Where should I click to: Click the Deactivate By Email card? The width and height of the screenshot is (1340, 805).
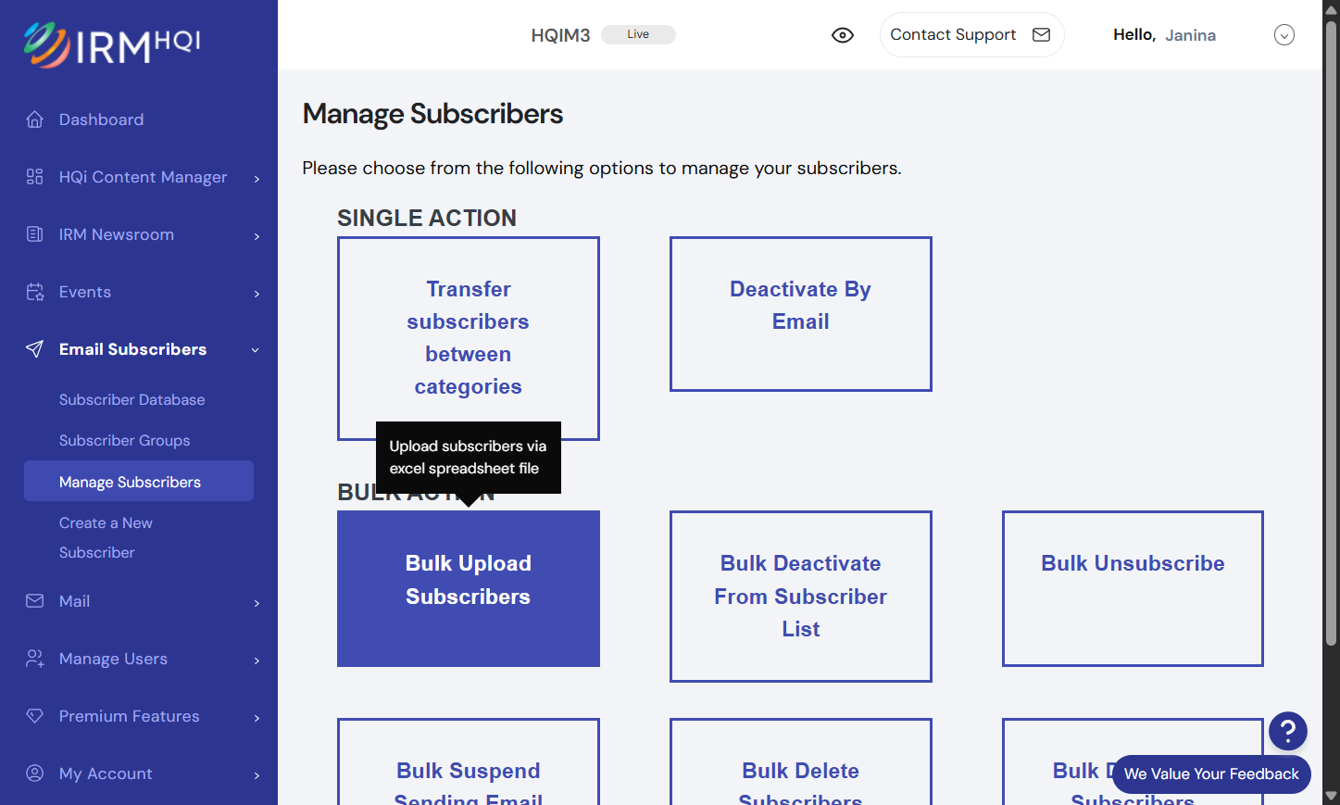pyautogui.click(x=801, y=314)
